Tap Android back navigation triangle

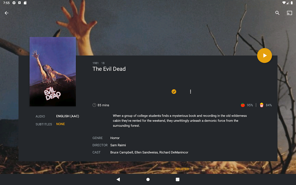pyautogui.click(x=118, y=179)
